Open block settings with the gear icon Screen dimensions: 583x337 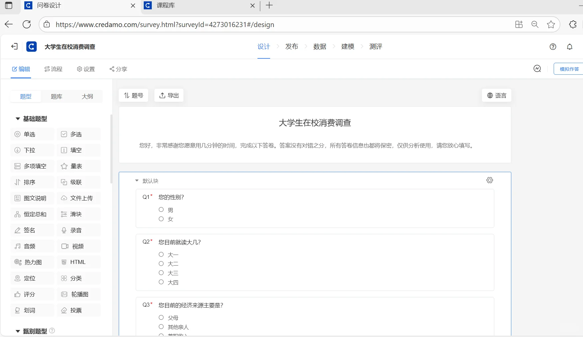(x=489, y=180)
